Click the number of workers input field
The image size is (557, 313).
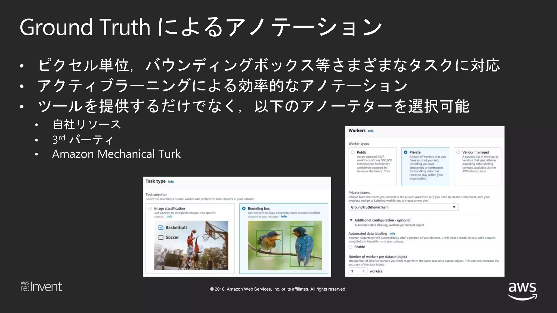pyautogui.click(x=358, y=271)
